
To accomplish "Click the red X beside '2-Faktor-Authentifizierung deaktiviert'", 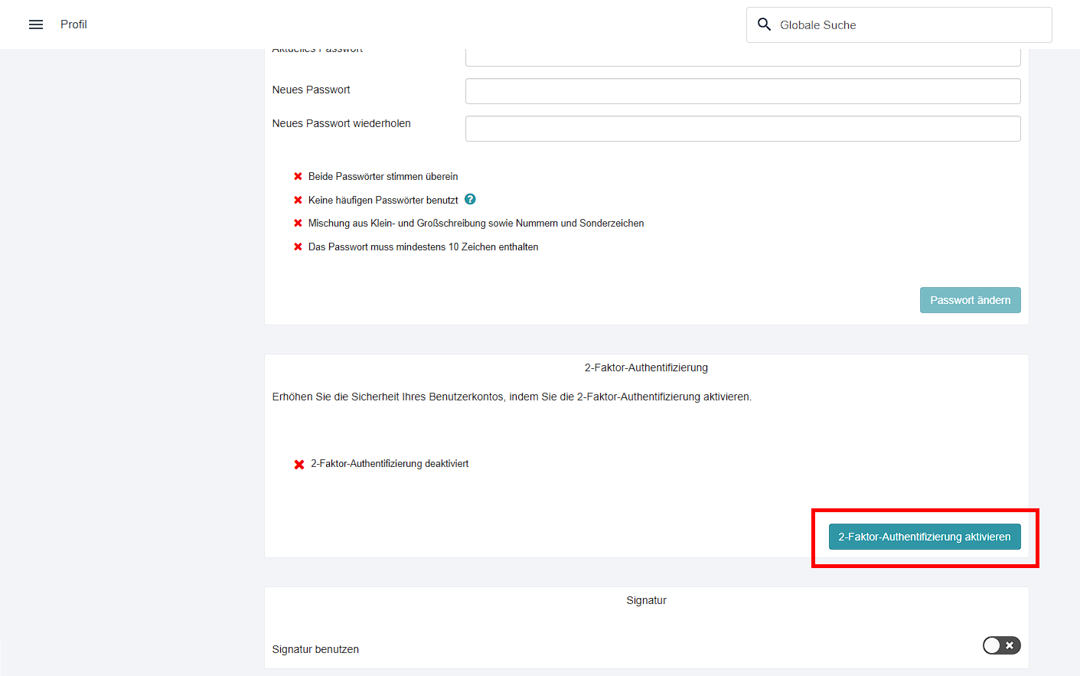I will click(298, 463).
